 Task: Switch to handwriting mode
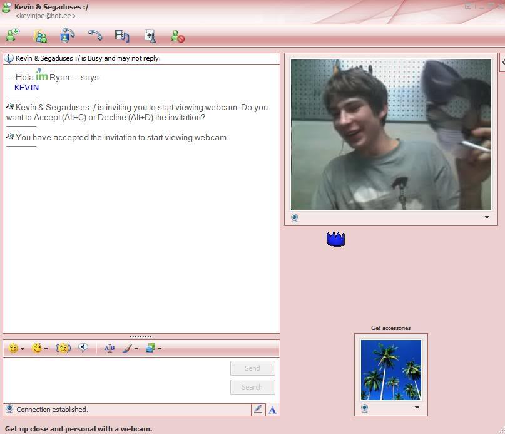tap(258, 409)
